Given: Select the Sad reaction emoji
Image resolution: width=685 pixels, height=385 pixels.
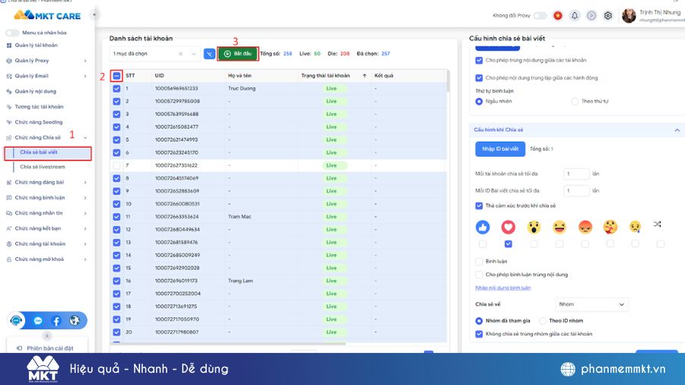Looking at the screenshot, I should pos(636,227).
